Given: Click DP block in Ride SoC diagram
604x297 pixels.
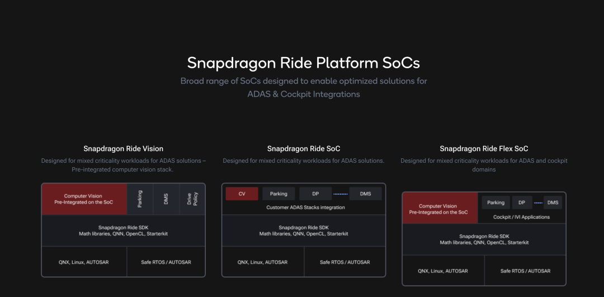Looking at the screenshot, I should coord(315,194).
